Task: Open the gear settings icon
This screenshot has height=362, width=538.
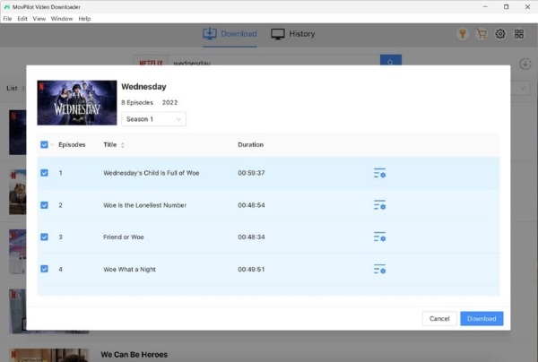Action: click(500, 34)
